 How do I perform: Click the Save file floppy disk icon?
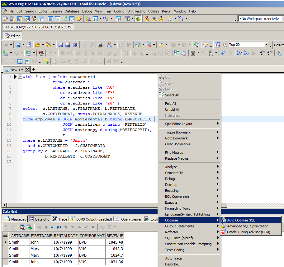(61, 45)
